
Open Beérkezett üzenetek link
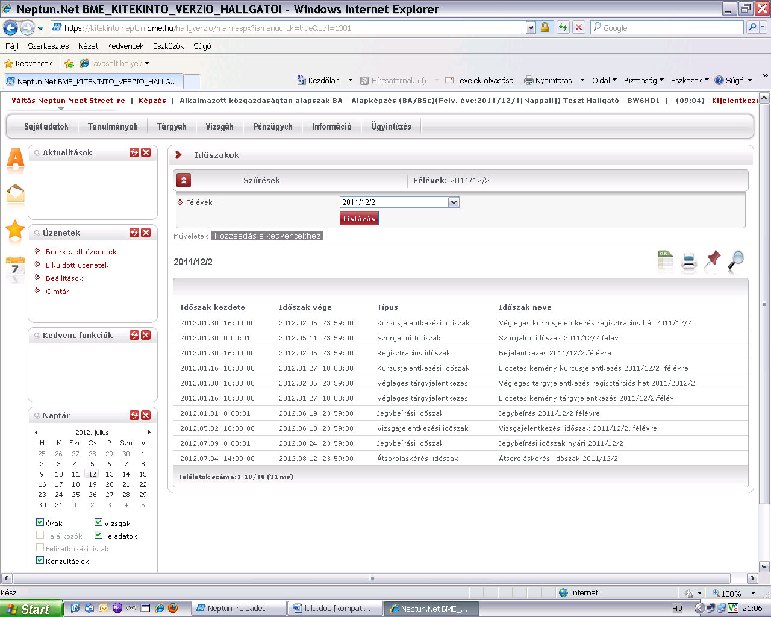pyautogui.click(x=81, y=252)
